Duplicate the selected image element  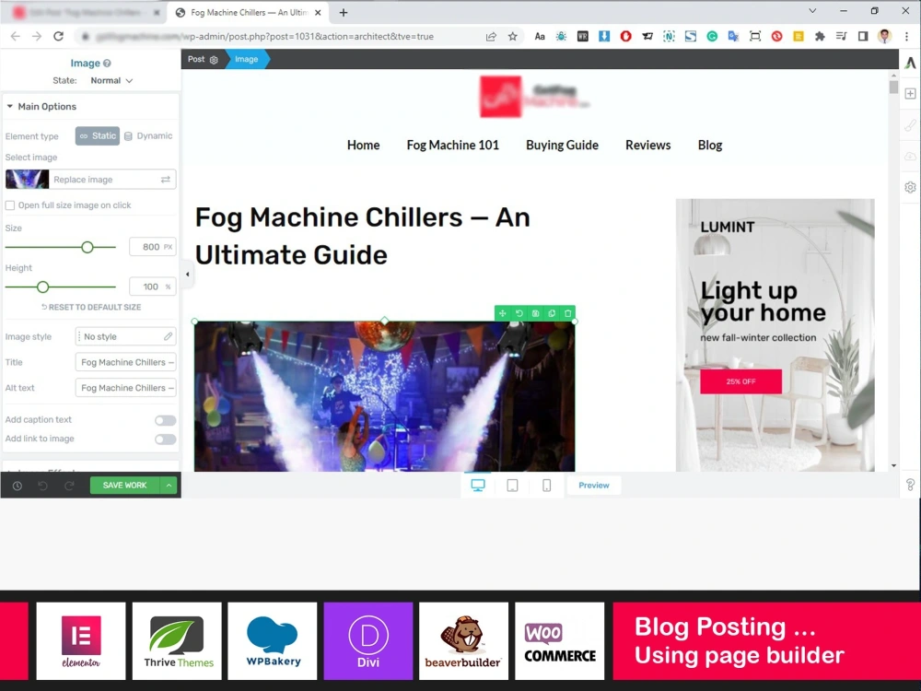[552, 314]
